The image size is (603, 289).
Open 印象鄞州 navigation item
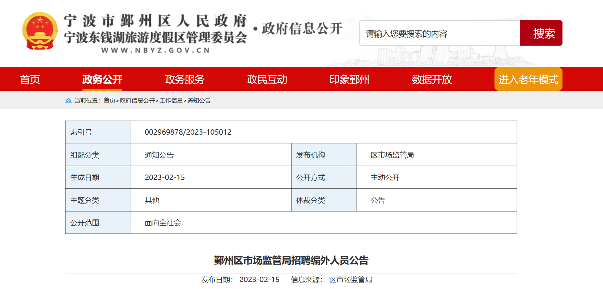[x=349, y=79]
